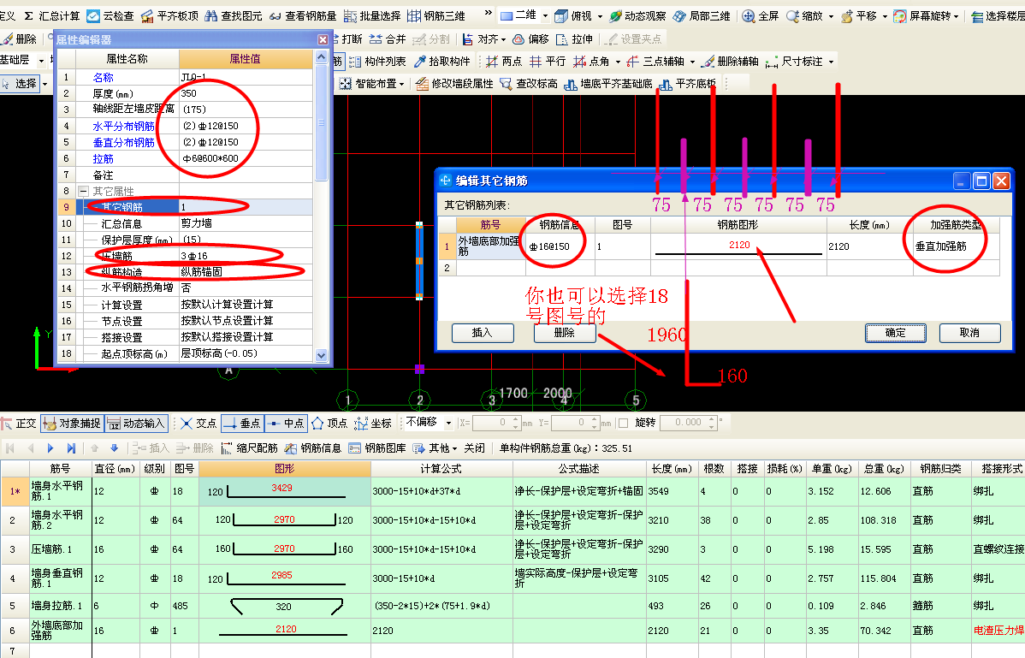Screen dimensions: 1025x658
Task: Use the 偏移 offset tool
Action: [x=530, y=39]
